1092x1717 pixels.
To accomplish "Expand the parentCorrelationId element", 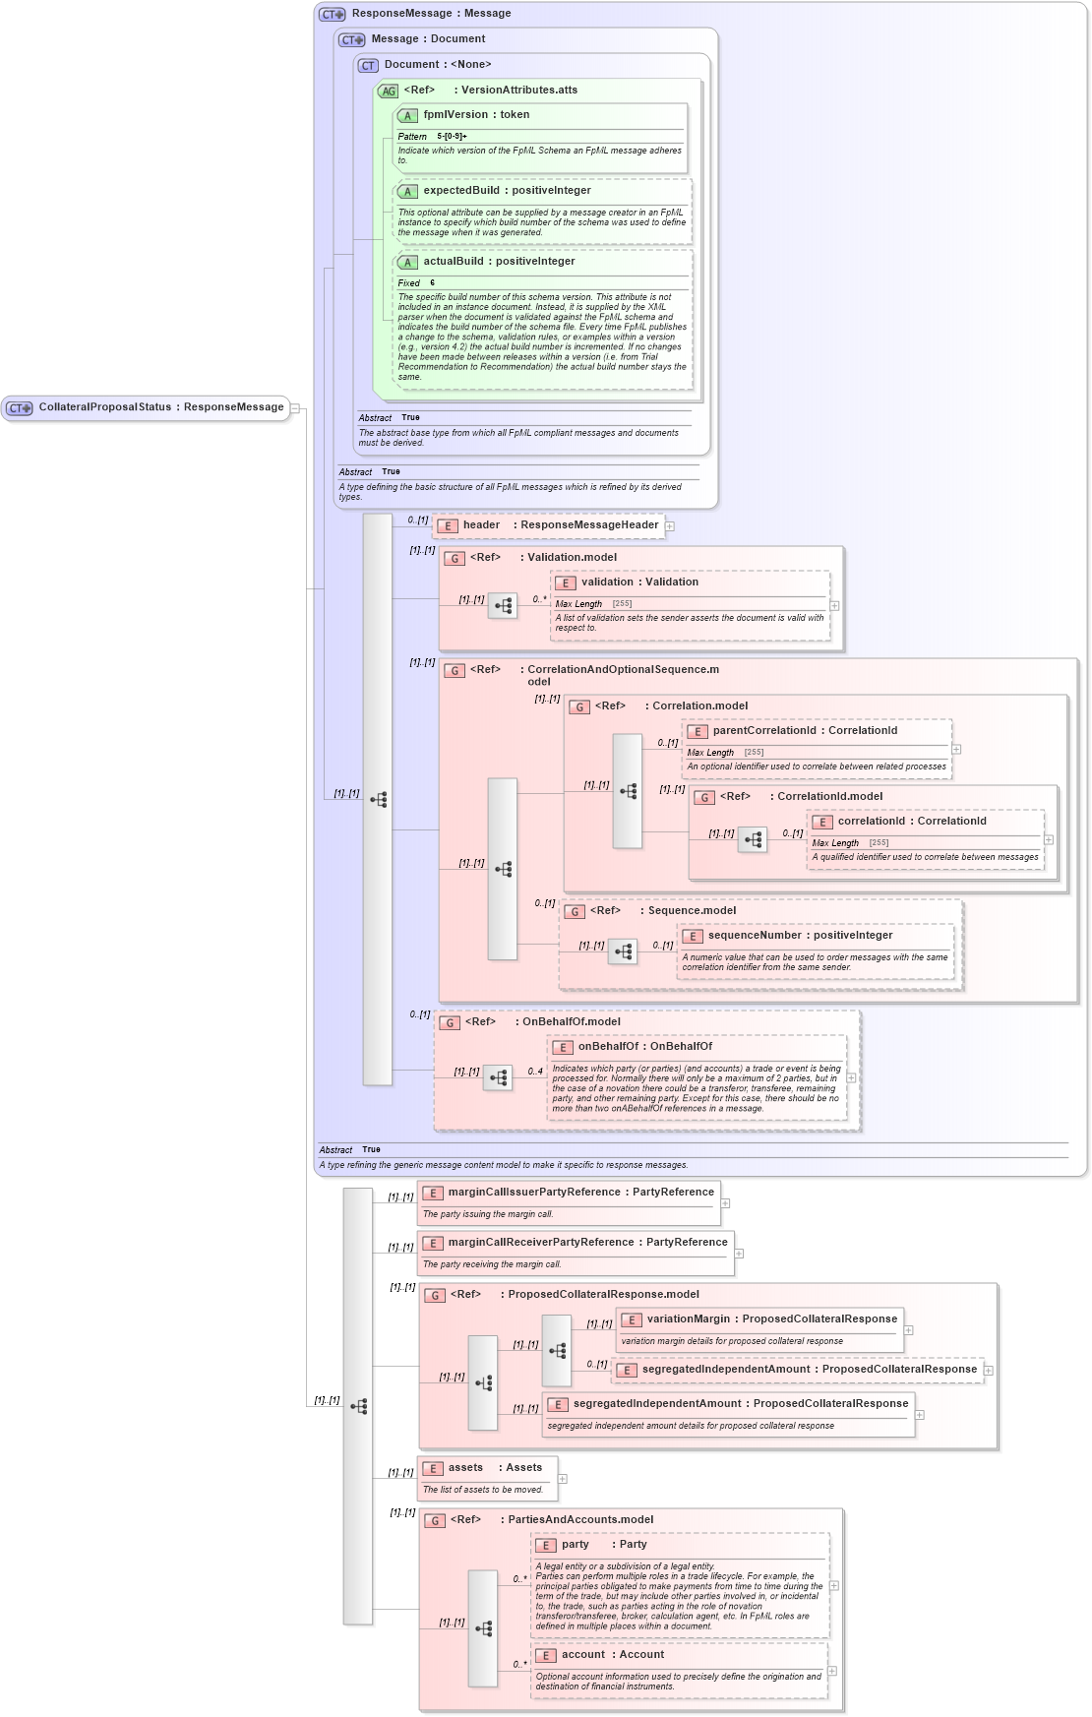I will click(x=956, y=750).
